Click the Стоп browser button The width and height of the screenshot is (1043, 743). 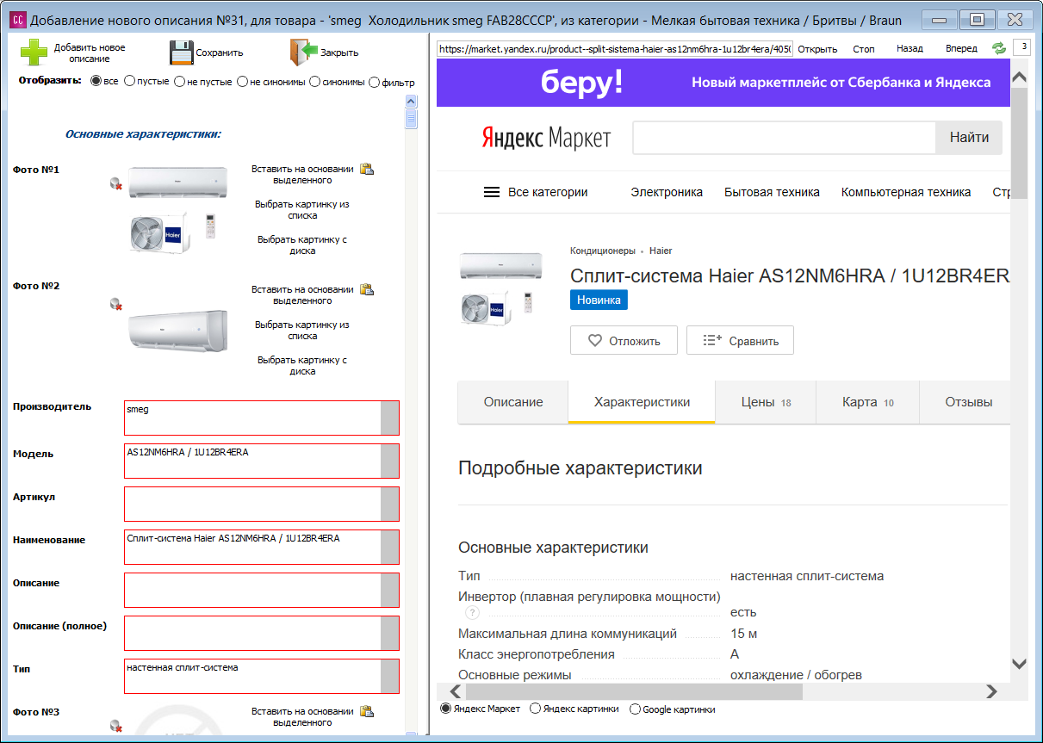pos(864,49)
